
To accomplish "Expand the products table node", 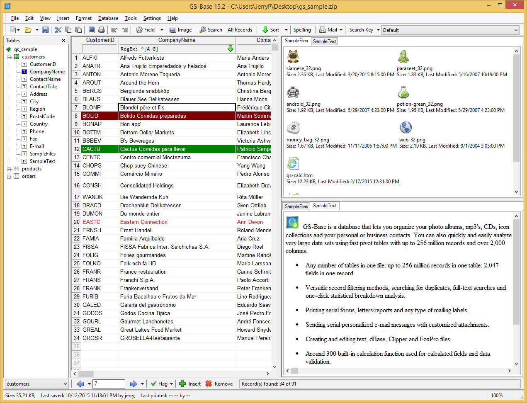I will 9,169.
